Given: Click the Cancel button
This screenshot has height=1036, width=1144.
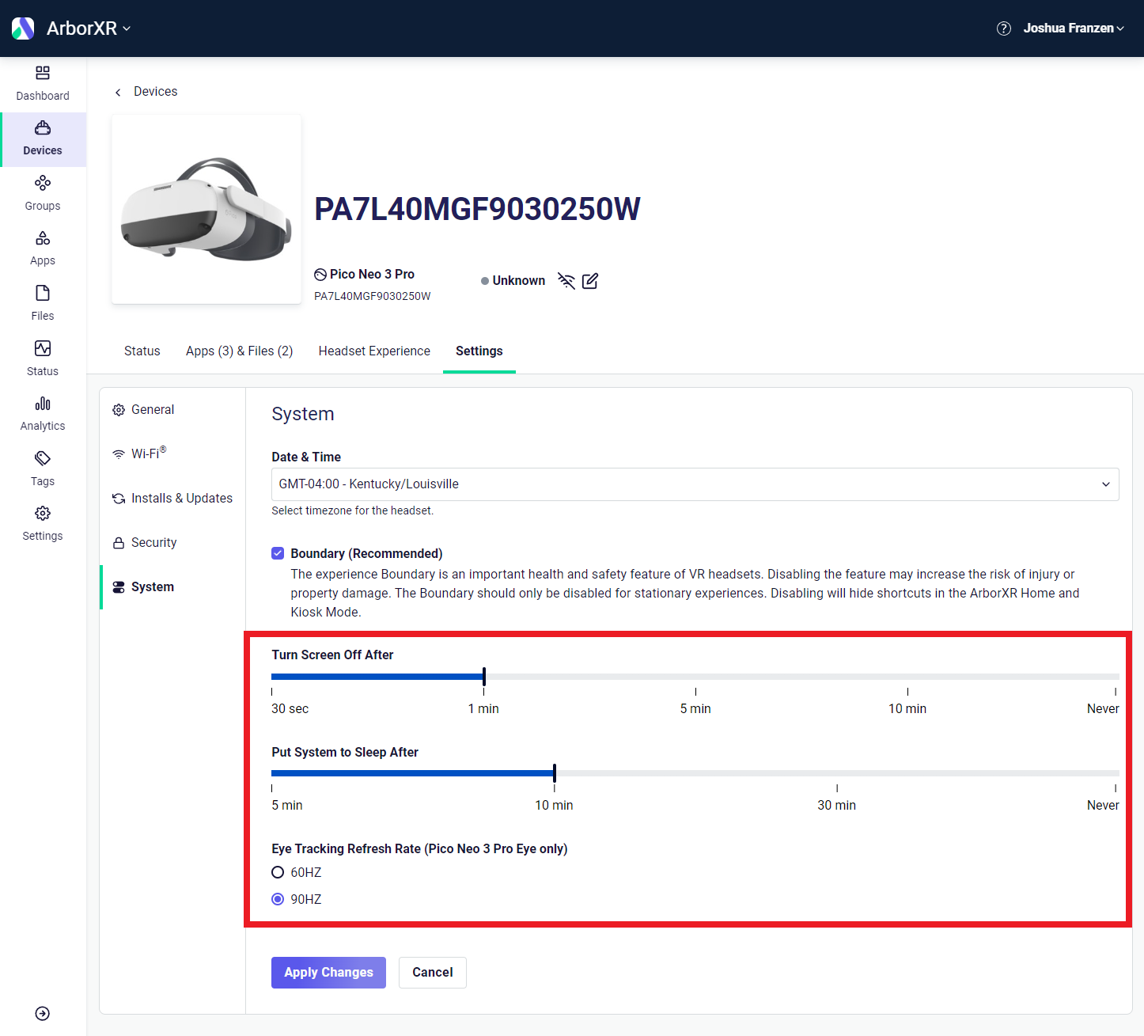Looking at the screenshot, I should pos(433,973).
